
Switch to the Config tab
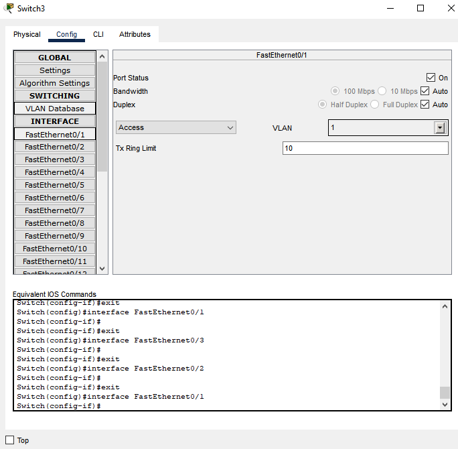(66, 34)
